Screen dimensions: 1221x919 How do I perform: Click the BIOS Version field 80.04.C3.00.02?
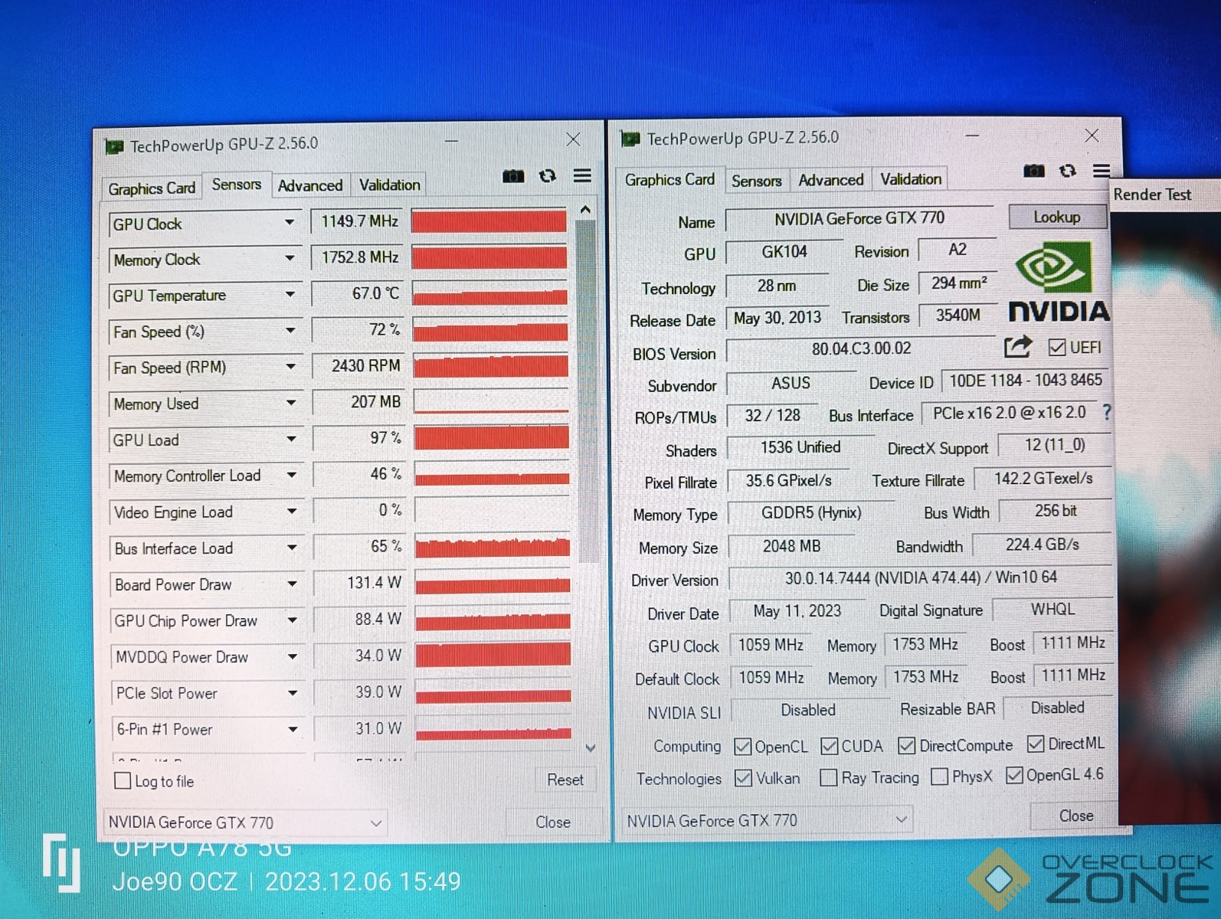861,349
